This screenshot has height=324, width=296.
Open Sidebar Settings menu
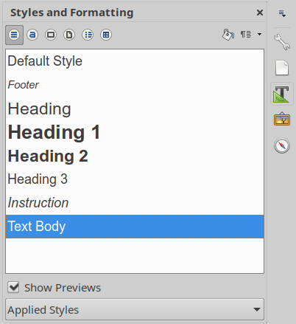(x=282, y=13)
